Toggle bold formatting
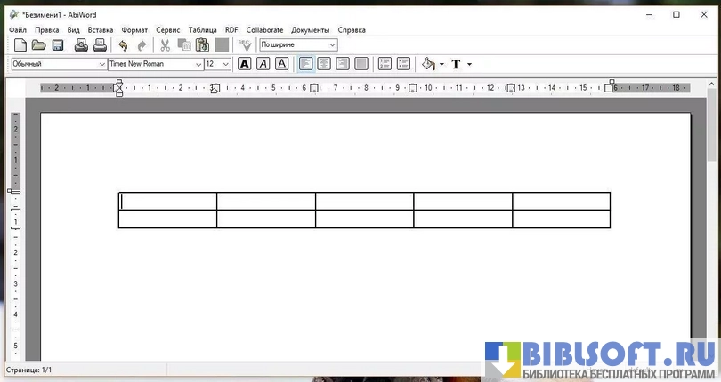 (244, 64)
